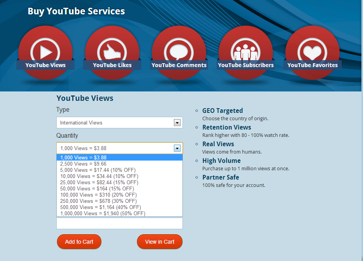The height and width of the screenshot is (261, 363).
Task: Choose 5,000 Views = $17.44 option
Action: [x=120, y=170]
